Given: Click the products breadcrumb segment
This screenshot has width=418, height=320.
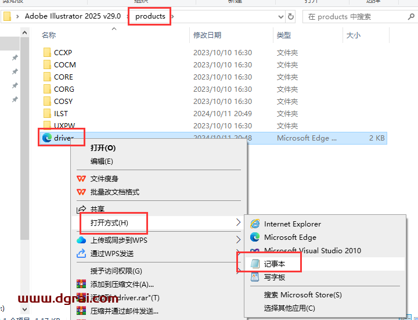Looking at the screenshot, I should coord(150,16).
